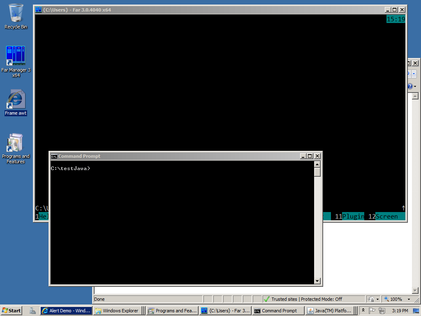Minimize the Command Prompt window

tap(303, 156)
